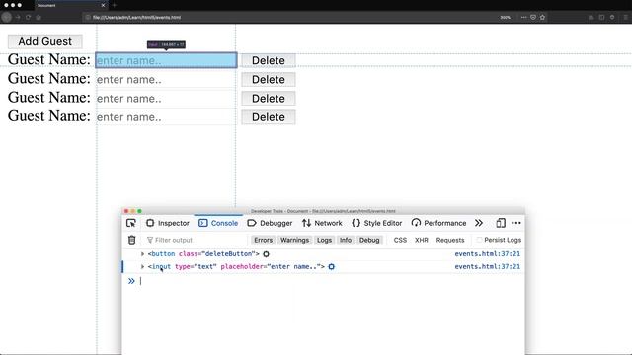632x355 pixels.
Task: Open page actions ellipsis in address bar
Action: coord(523,18)
